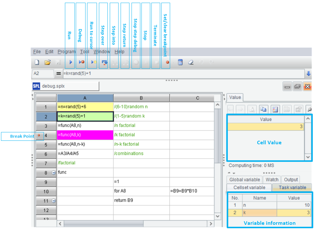The image size is (315, 230).
Task: Navigate back in the Value panel
Action: pyautogui.click(x=230, y=109)
